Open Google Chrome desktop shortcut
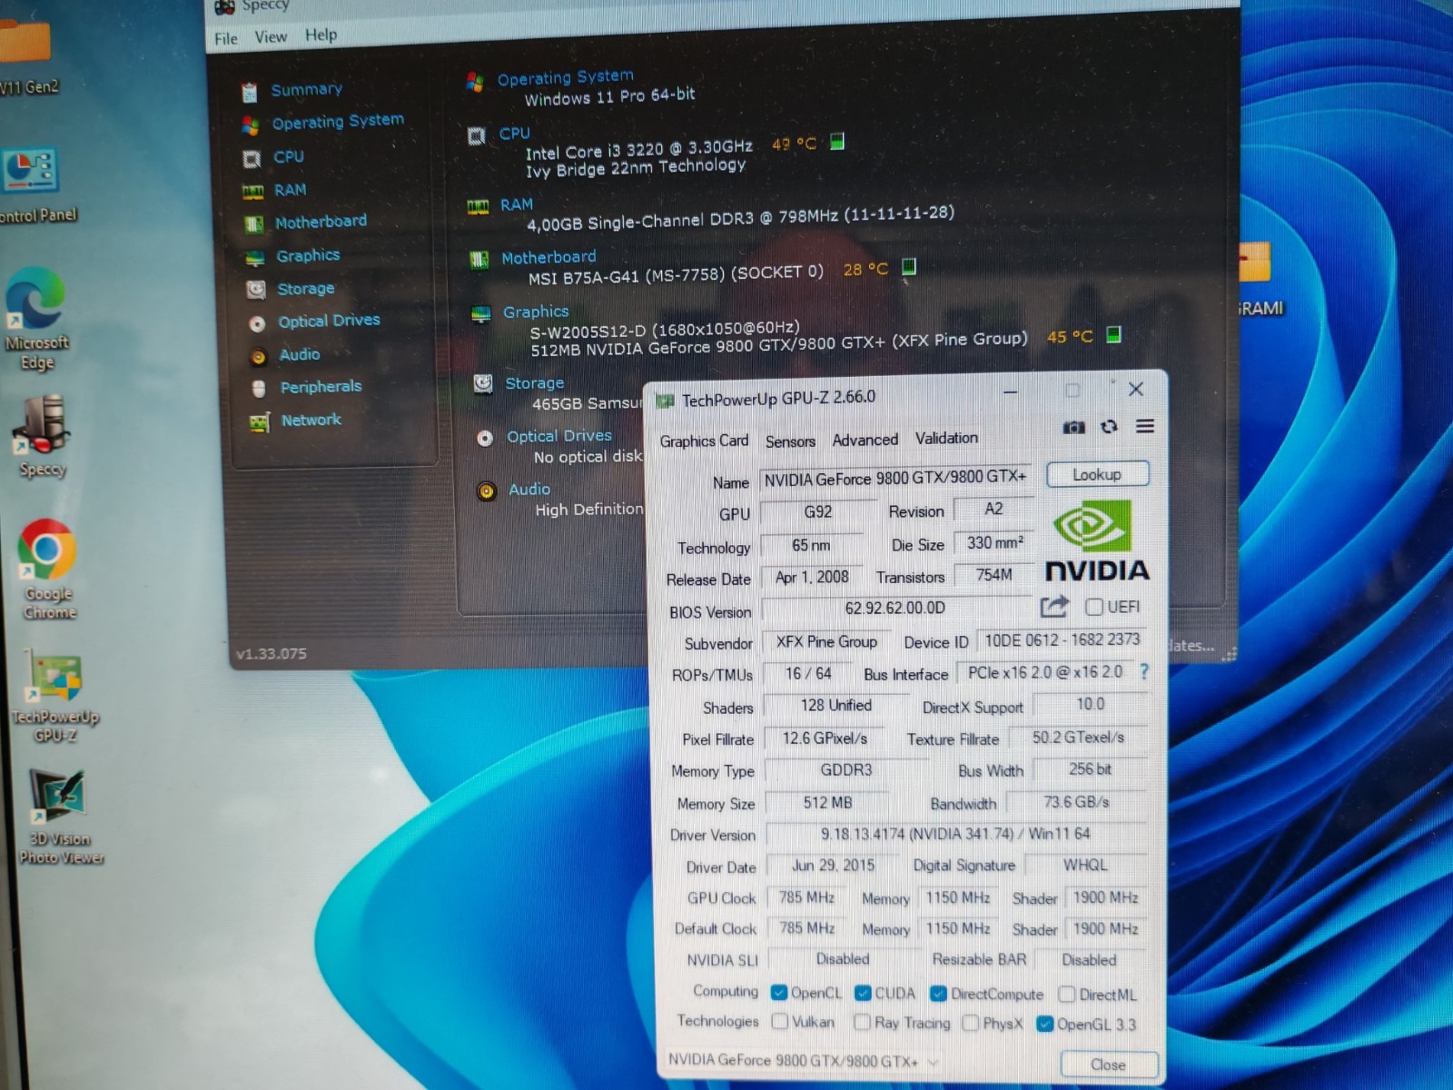Viewport: 1453px width, 1090px height. click(47, 569)
